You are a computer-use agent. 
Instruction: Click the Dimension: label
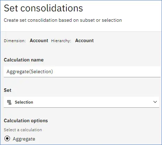pyautogui.click(x=15, y=41)
